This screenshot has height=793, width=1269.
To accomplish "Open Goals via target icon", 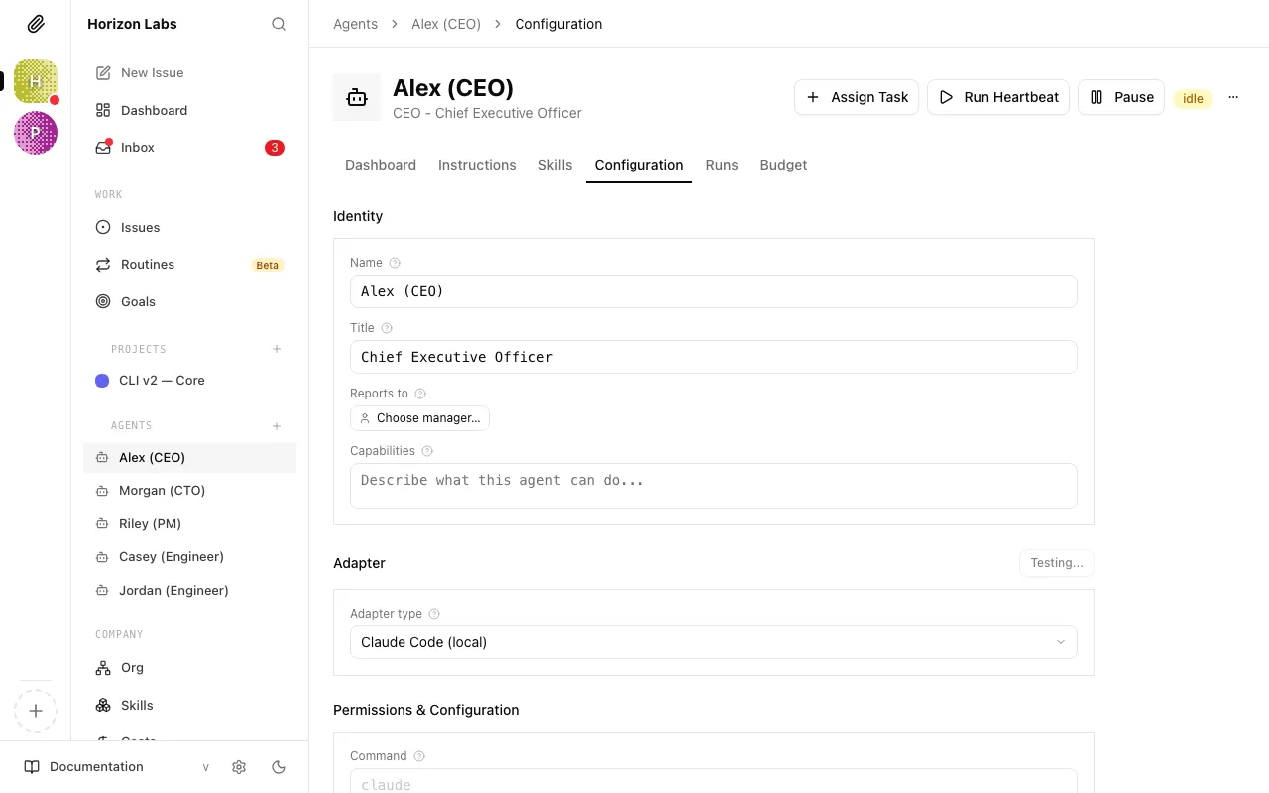I will [x=103, y=301].
